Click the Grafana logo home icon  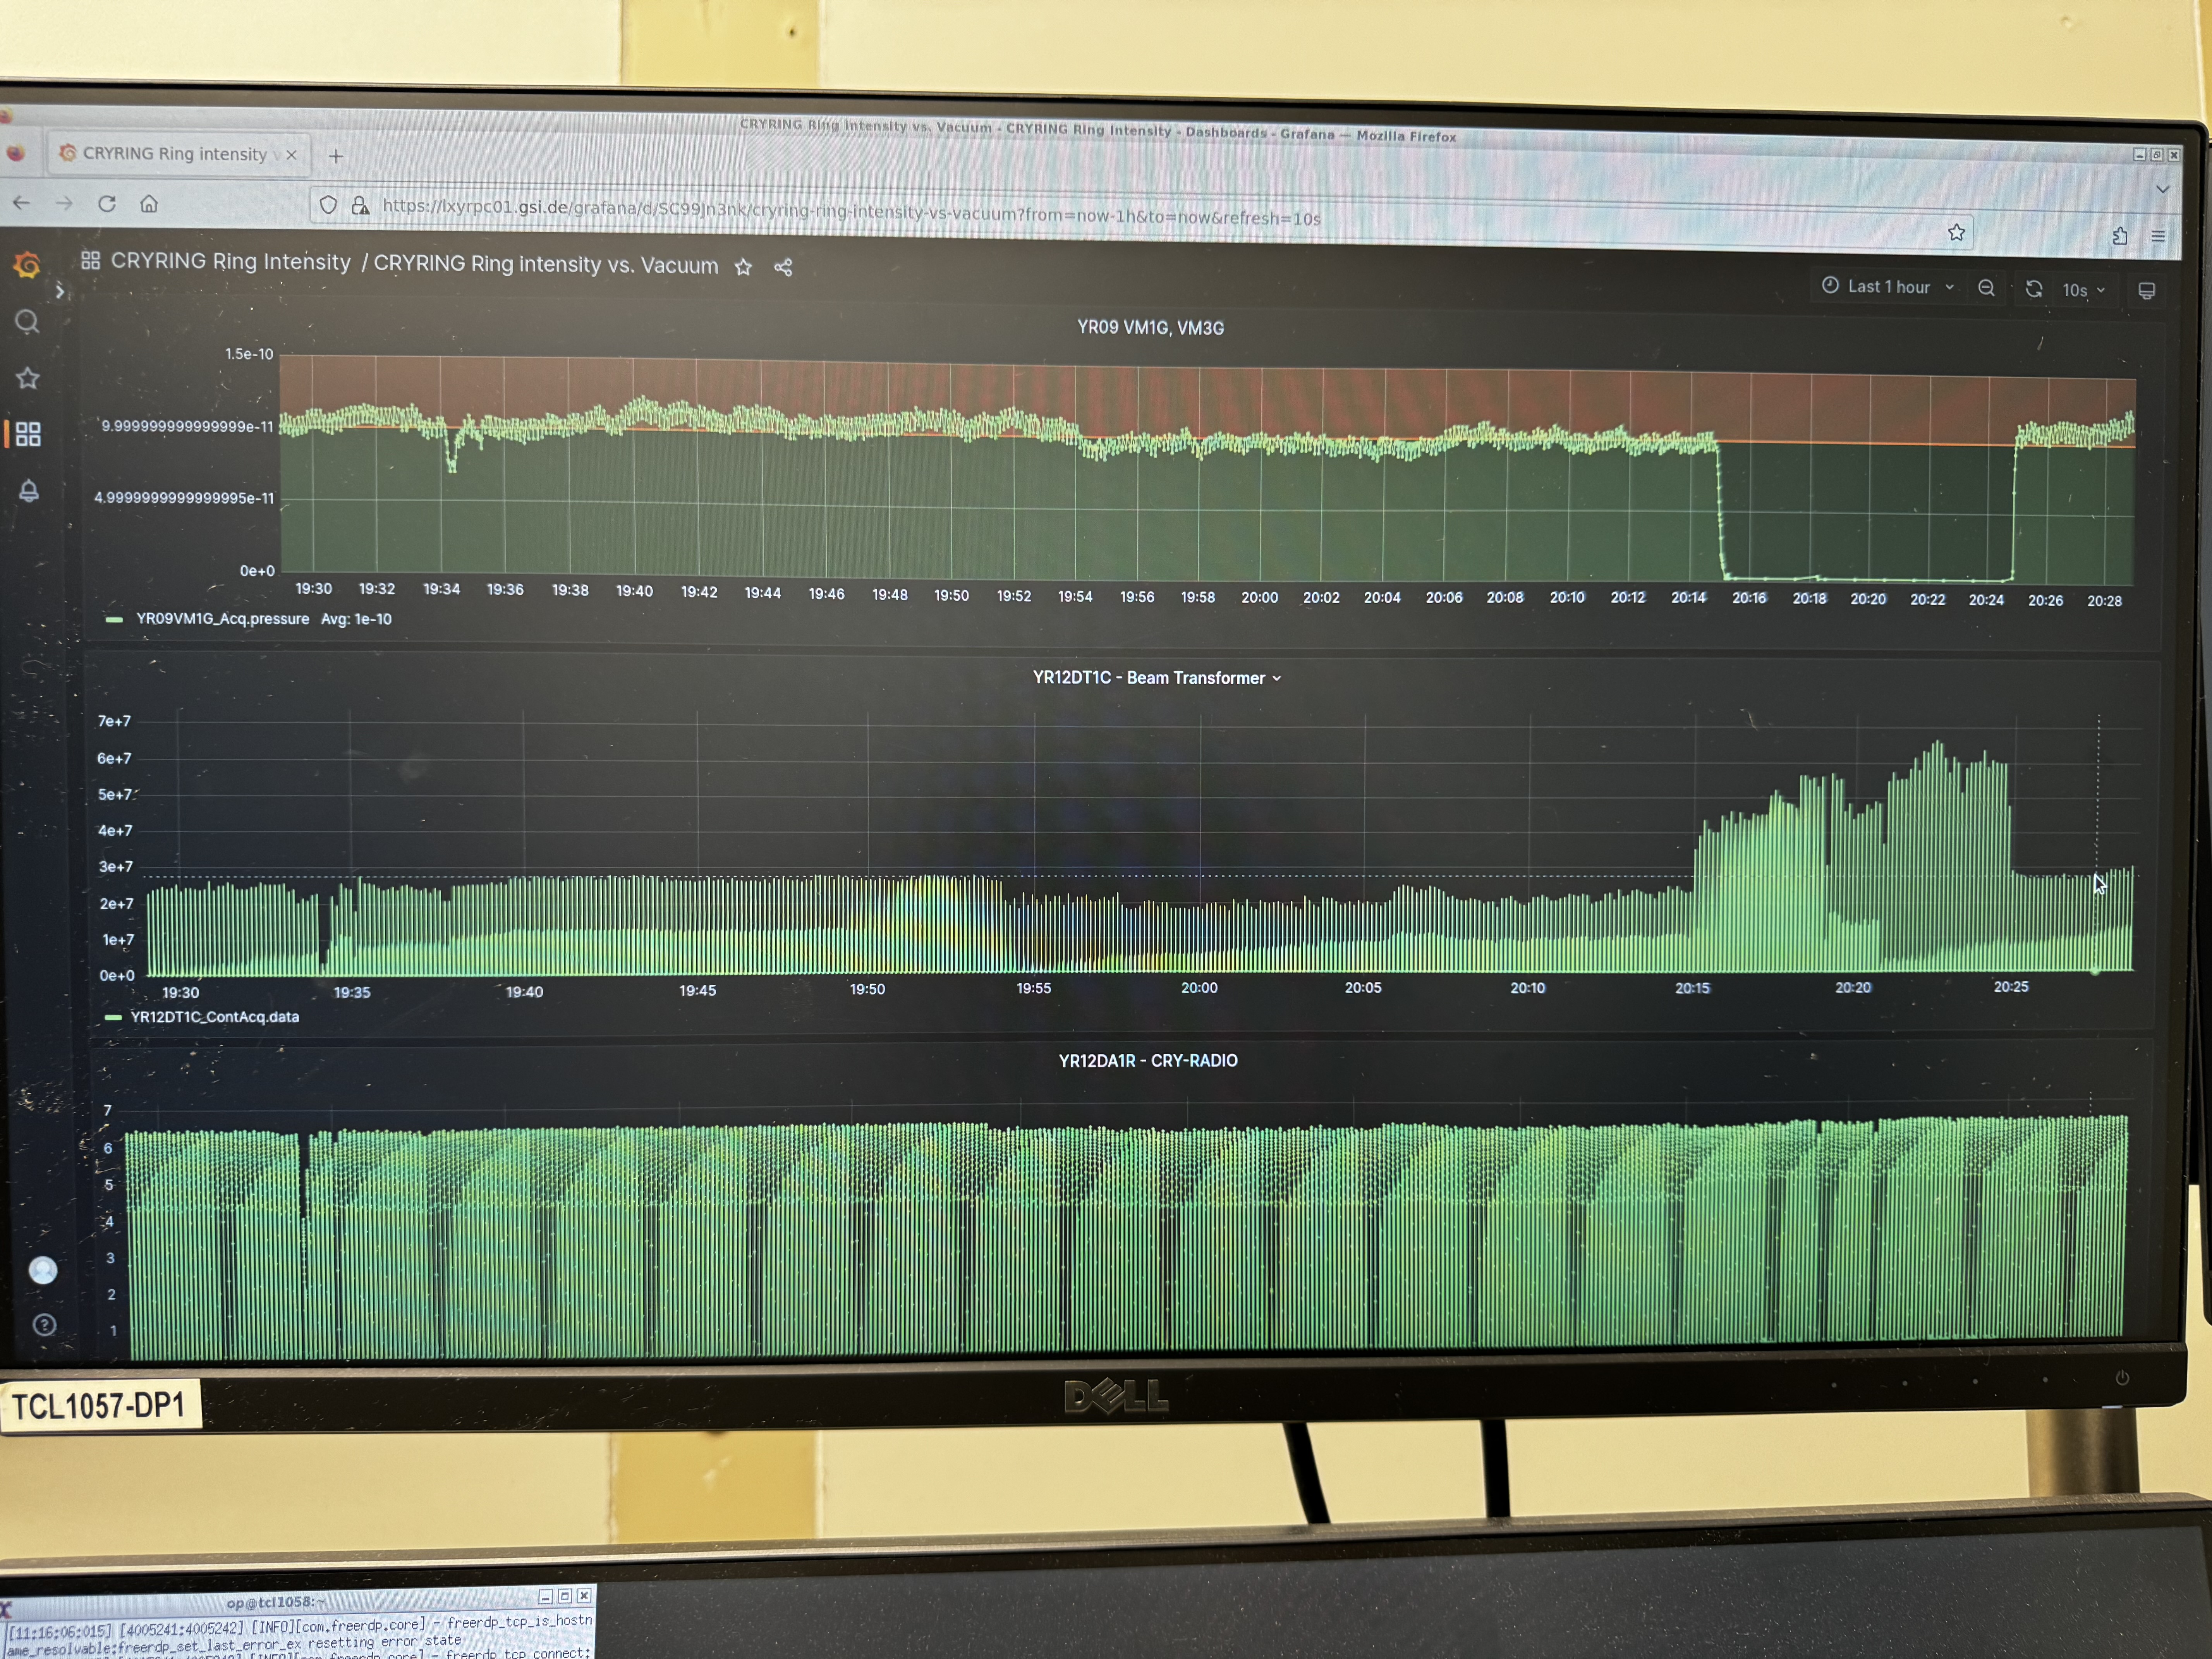pyautogui.click(x=28, y=265)
